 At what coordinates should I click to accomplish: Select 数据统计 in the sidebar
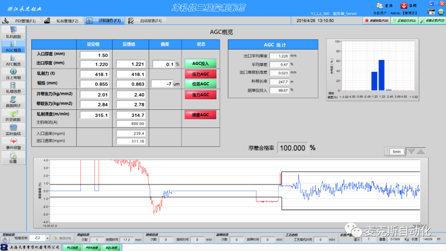[13, 102]
